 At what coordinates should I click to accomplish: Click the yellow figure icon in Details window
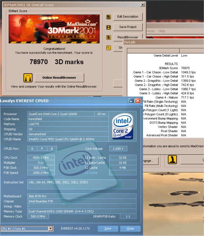[x=172, y=160]
